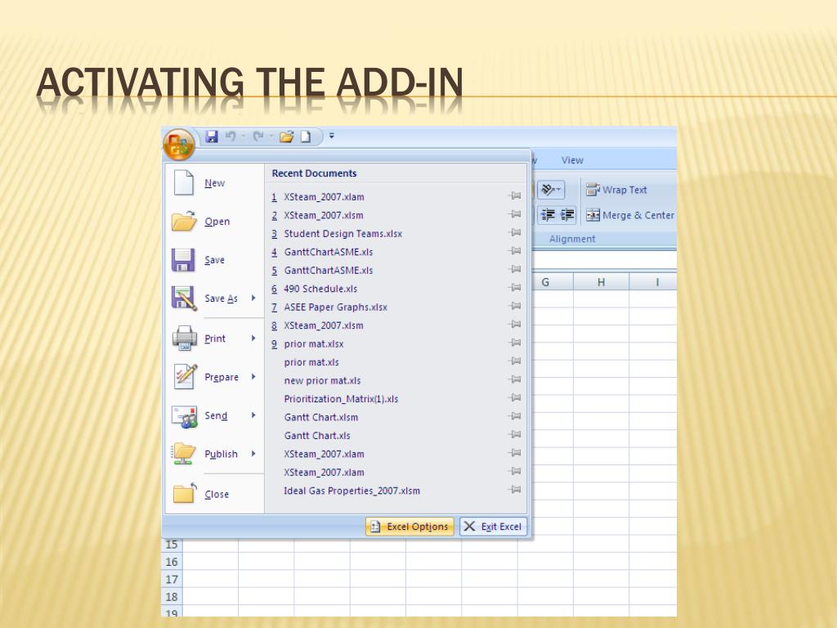Expand the Print submenu arrow
The width and height of the screenshot is (837, 628).
253,338
